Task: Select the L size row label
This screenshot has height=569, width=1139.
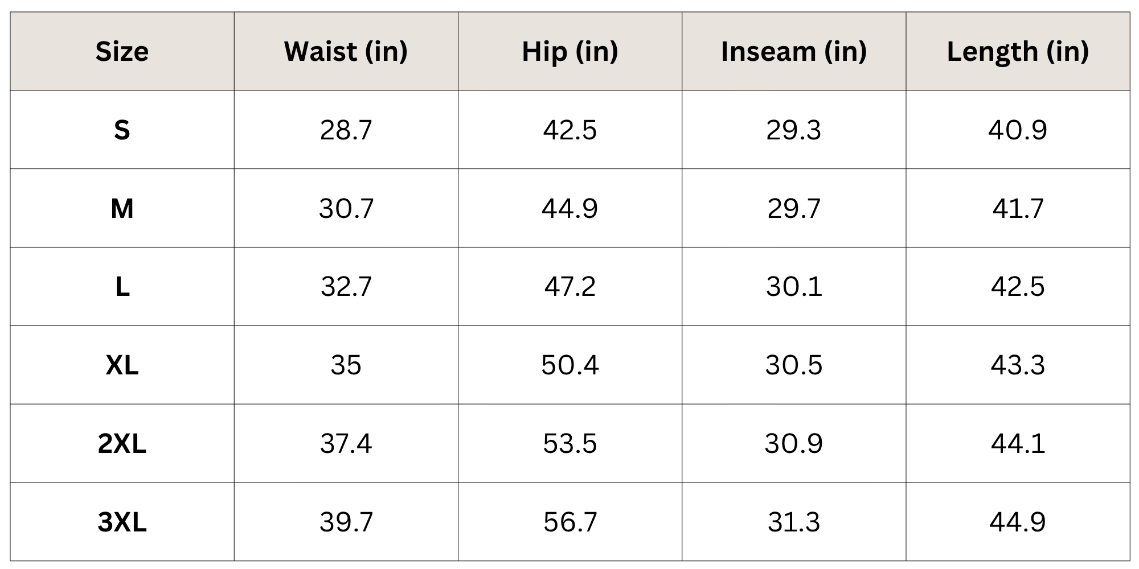Action: click(x=122, y=286)
